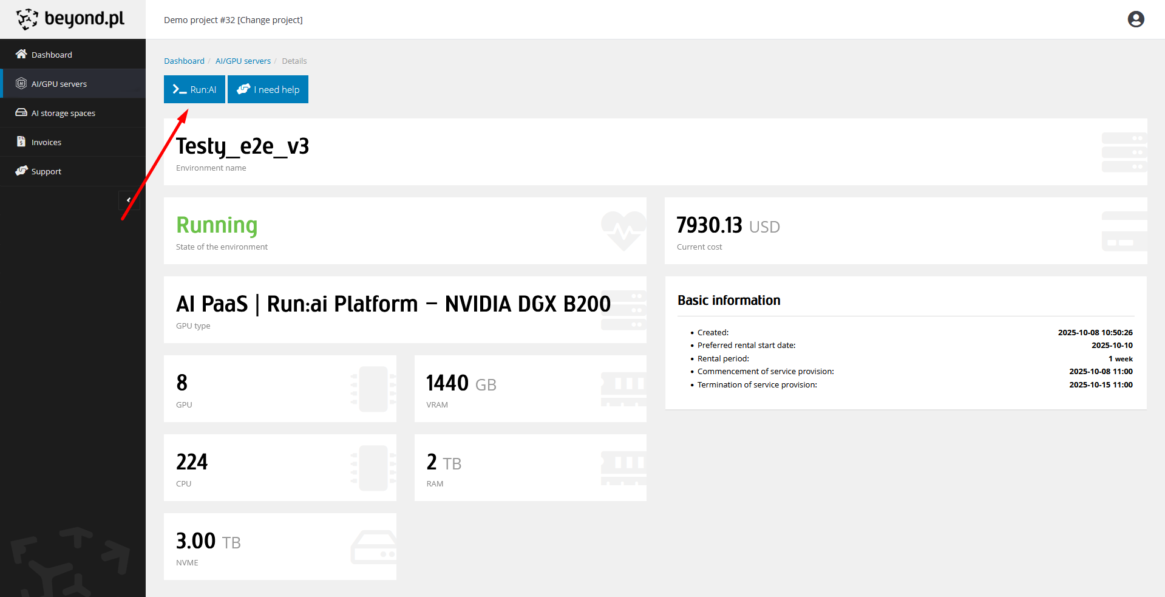The image size is (1165, 597).
Task: Click the Environment name label
Action: (x=211, y=168)
